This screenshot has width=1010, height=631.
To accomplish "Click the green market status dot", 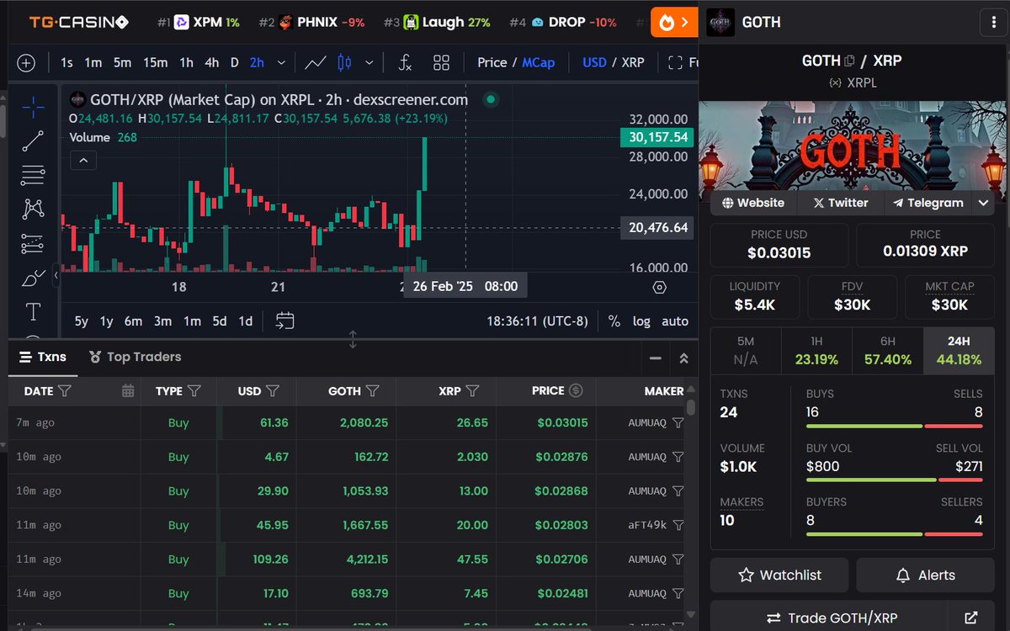I will click(491, 99).
